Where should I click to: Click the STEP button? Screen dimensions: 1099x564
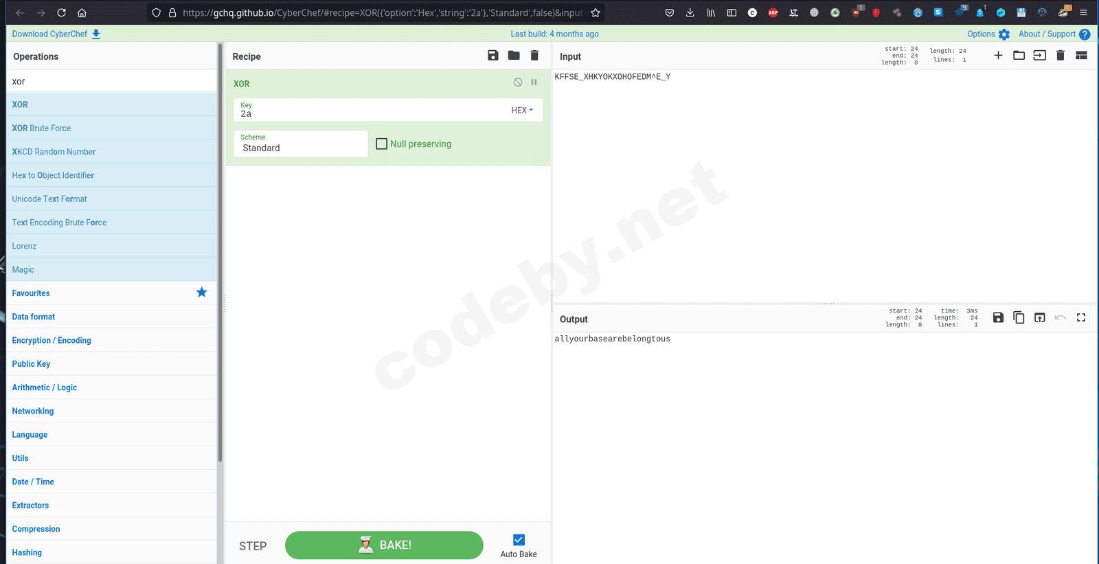[x=253, y=546]
